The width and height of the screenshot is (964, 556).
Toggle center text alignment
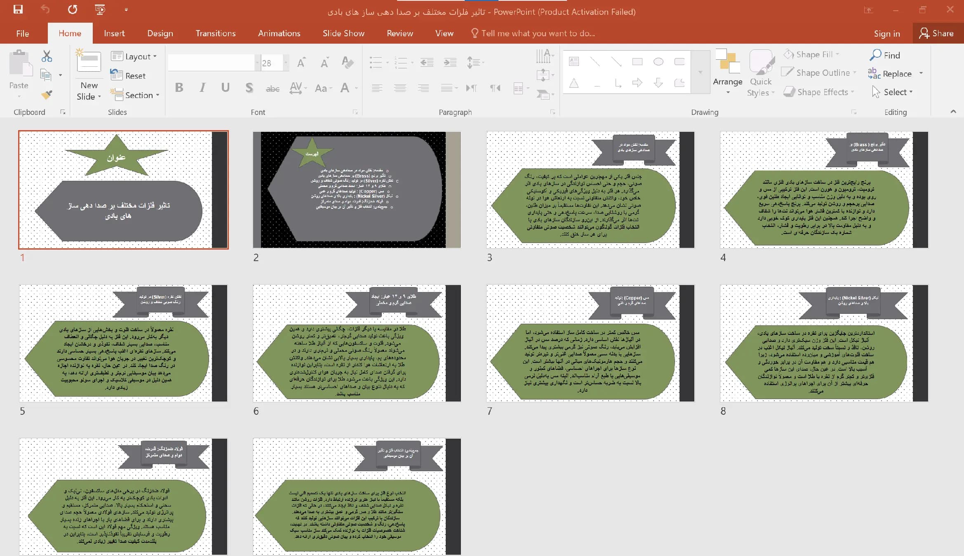point(400,88)
